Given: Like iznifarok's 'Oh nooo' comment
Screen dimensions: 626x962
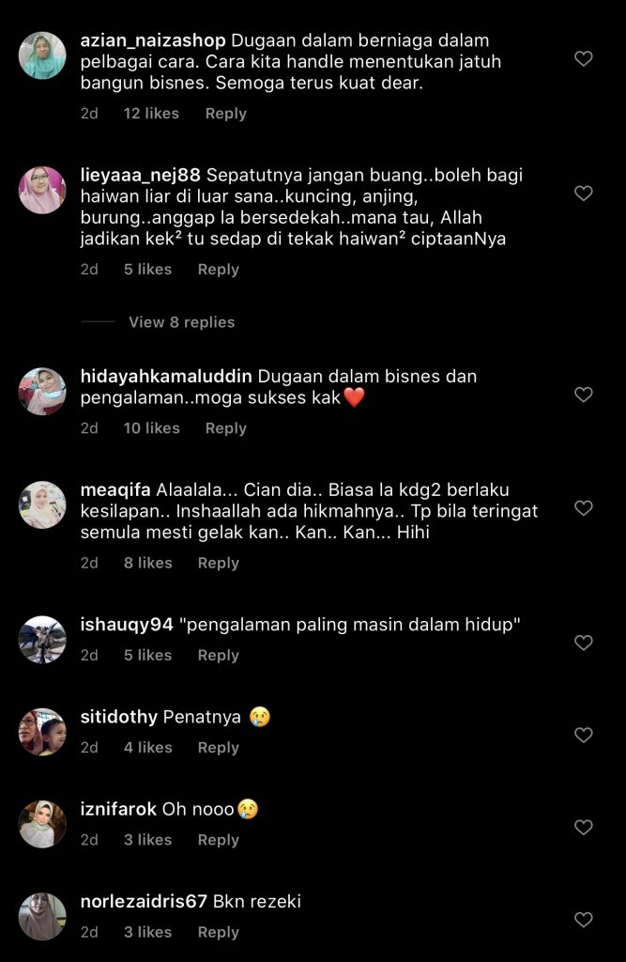Looking at the screenshot, I should (583, 827).
